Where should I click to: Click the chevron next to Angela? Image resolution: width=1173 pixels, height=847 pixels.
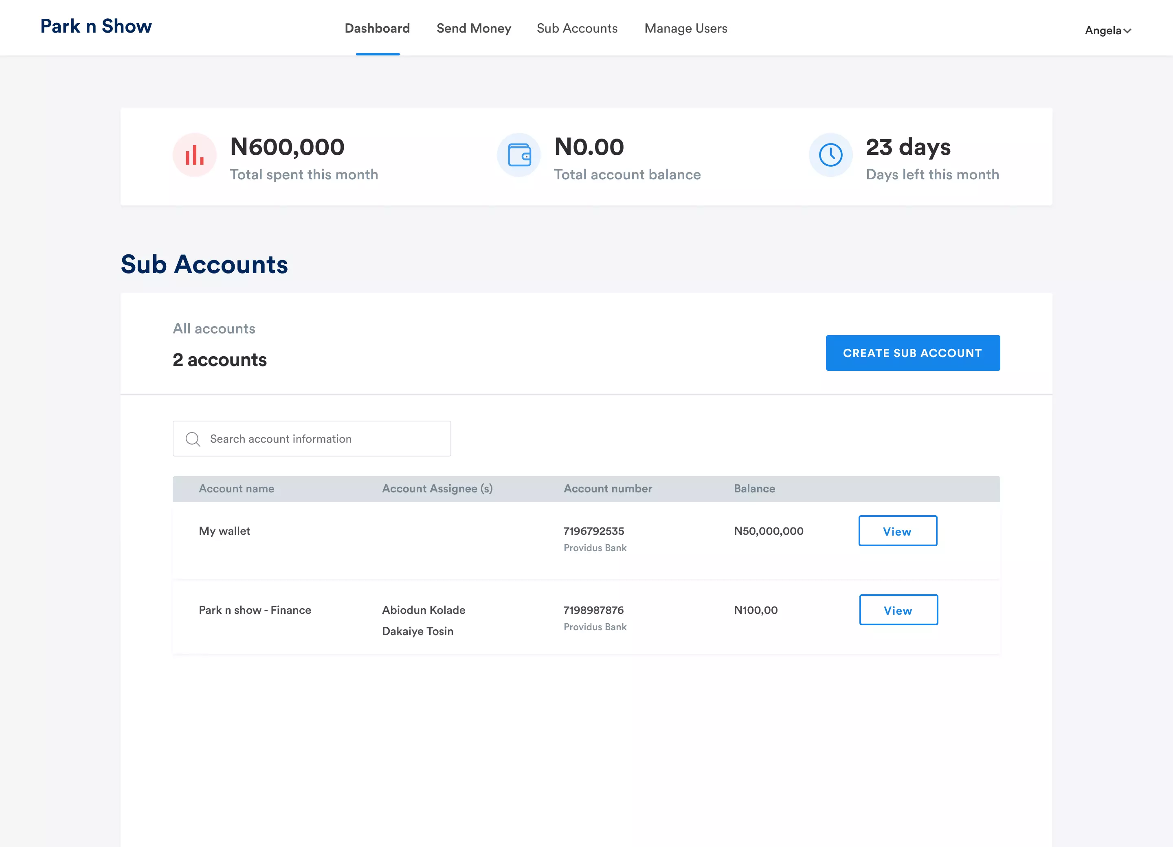tap(1127, 31)
